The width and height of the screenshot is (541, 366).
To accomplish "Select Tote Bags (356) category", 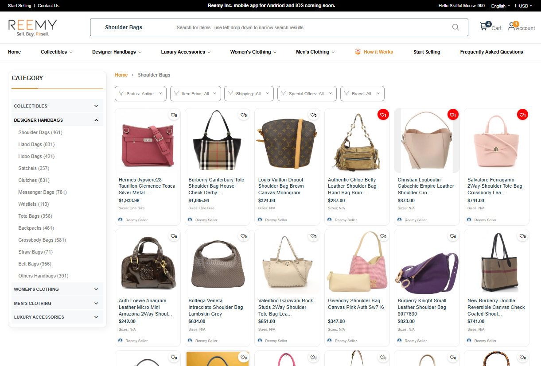I will [x=35, y=216].
